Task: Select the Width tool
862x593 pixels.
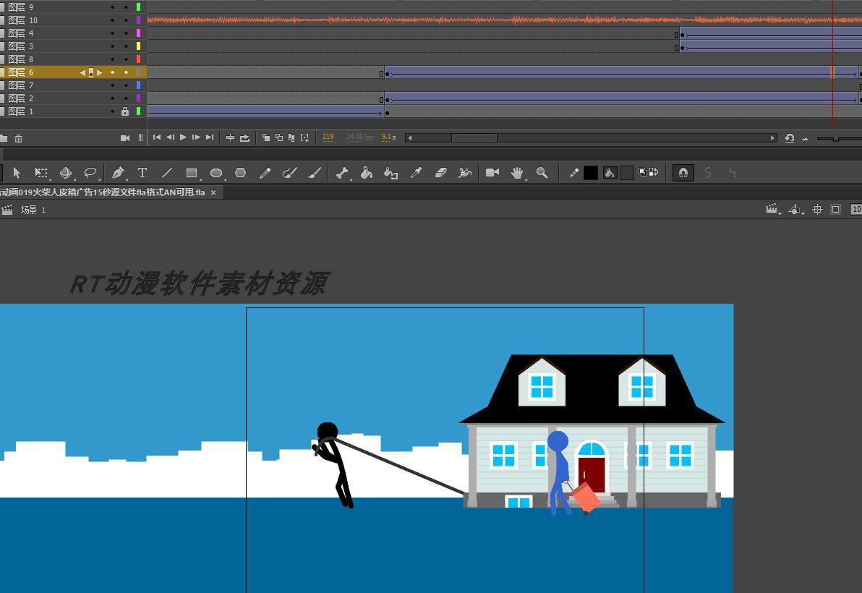Action: click(465, 173)
